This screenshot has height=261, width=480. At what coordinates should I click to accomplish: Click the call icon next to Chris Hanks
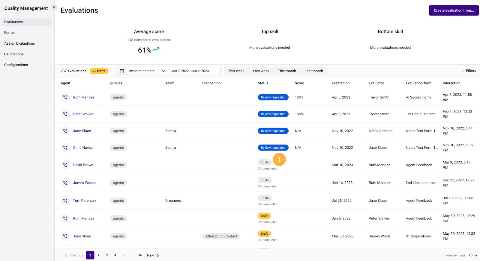[65, 148]
